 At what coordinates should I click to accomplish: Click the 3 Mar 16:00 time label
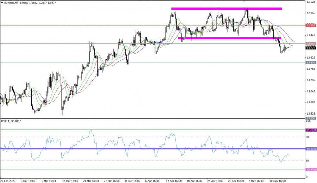pyautogui.click(x=28, y=181)
